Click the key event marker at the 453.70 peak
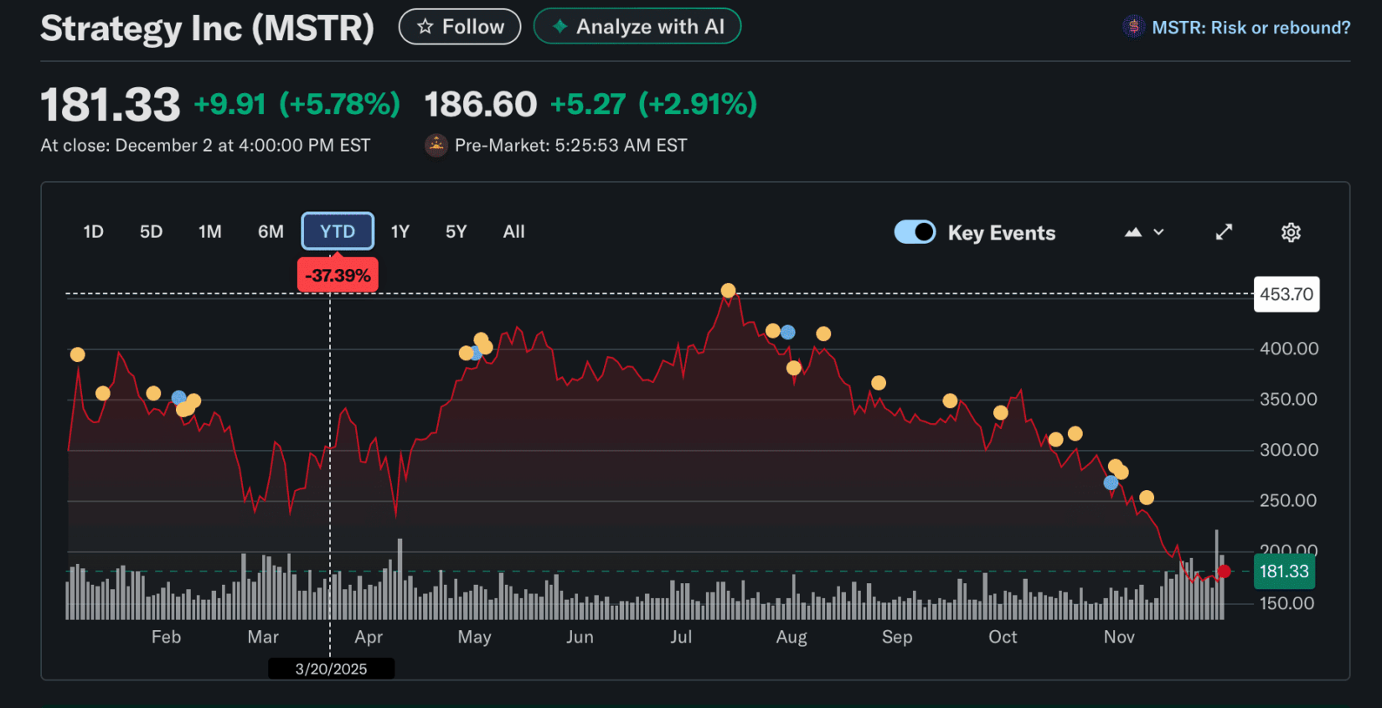Viewport: 1382px width, 708px height. pos(729,291)
